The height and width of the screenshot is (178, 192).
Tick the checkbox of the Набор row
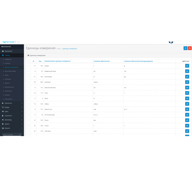(29, 104)
